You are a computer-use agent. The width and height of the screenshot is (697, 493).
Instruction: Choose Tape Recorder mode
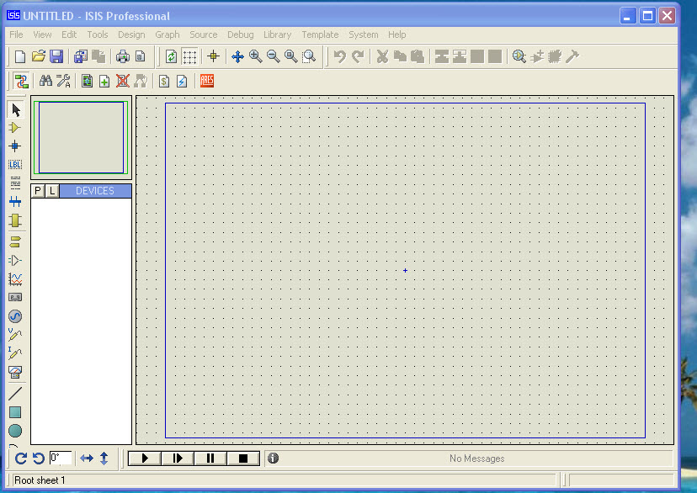click(x=15, y=297)
